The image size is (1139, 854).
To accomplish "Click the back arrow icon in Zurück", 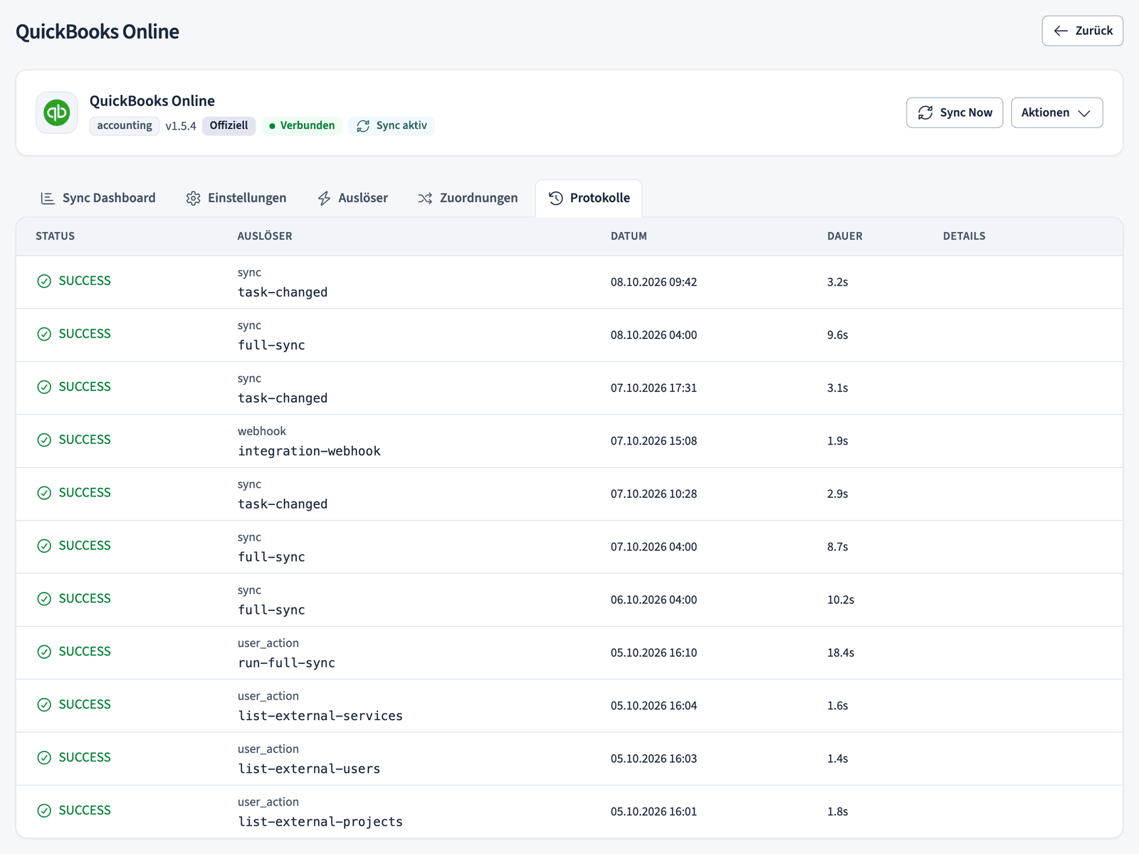I will click(x=1061, y=31).
